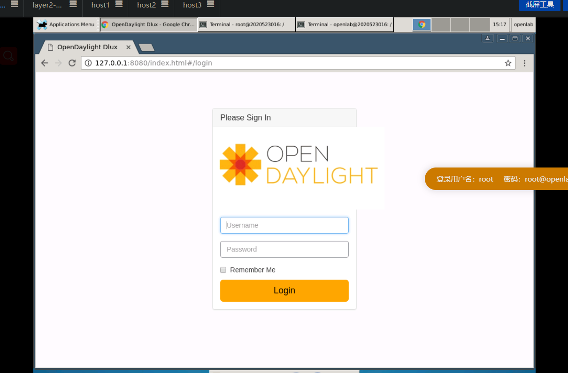568x373 pixels.
Task: Reload the OpenDaylight login page
Action: point(72,62)
